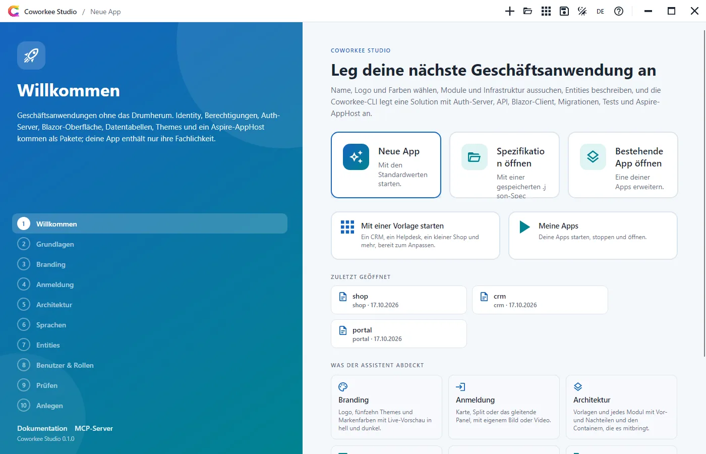Go to step 4 Anmeldung in the sidebar
Viewport: 706px width, 454px height.
coord(150,284)
